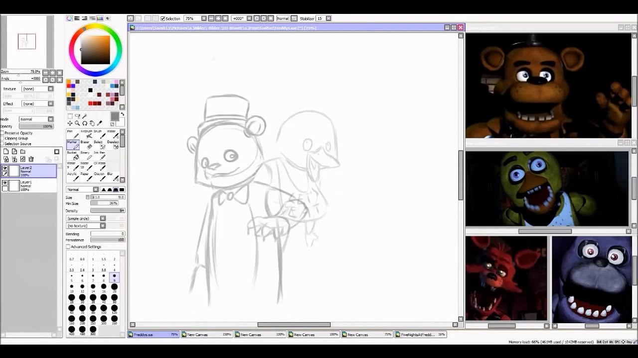Create a new layer folder
The height and width of the screenshot is (358, 638).
(x=22, y=152)
